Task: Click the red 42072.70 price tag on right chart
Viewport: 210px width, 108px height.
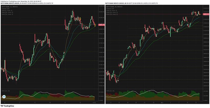Action: click(206, 14)
